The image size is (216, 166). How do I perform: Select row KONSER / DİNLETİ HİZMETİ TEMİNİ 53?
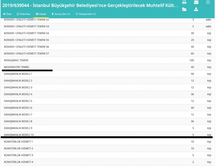tap(107, 26)
